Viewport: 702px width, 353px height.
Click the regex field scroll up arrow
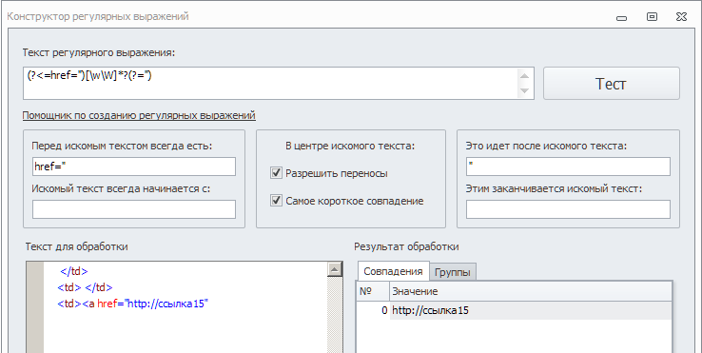[525, 76]
